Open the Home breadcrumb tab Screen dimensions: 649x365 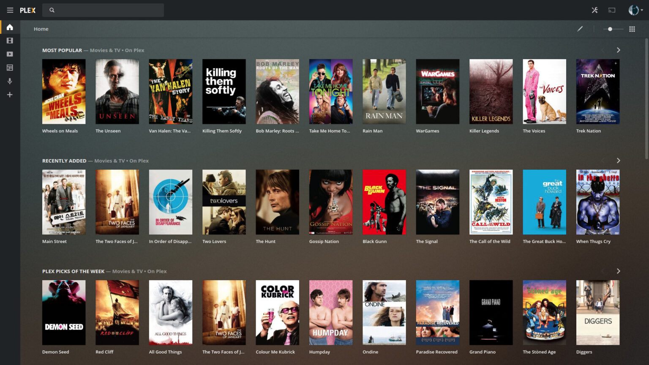41,29
